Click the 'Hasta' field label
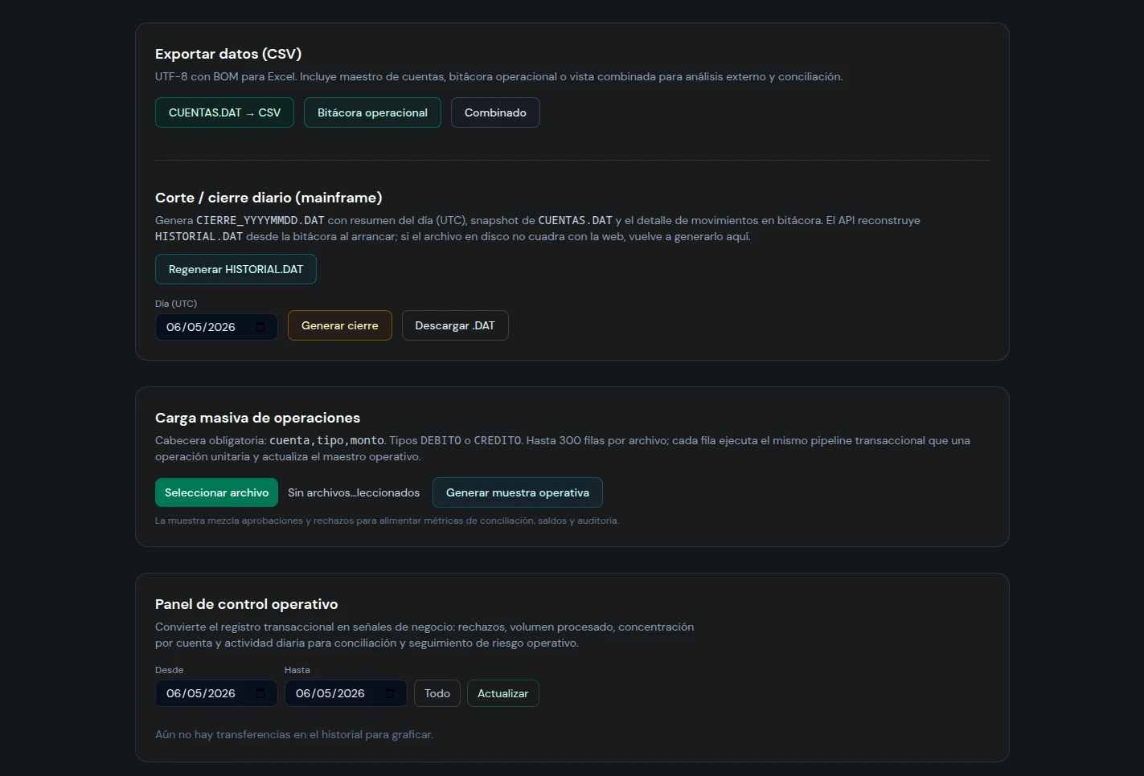Viewport: 1144px width, 776px height. [297, 670]
